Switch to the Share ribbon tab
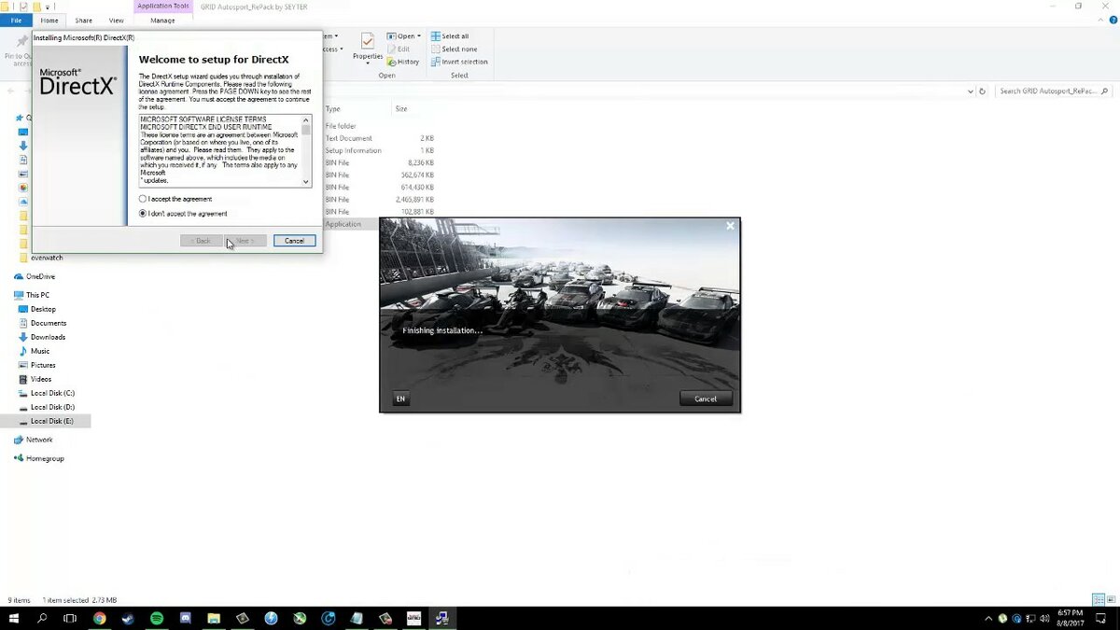Viewport: 1120px width, 630px height. pyautogui.click(x=84, y=20)
